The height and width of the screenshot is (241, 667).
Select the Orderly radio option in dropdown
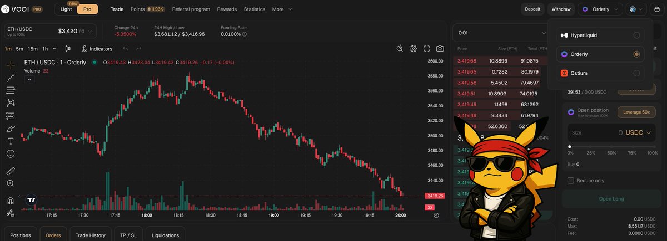(x=636, y=54)
